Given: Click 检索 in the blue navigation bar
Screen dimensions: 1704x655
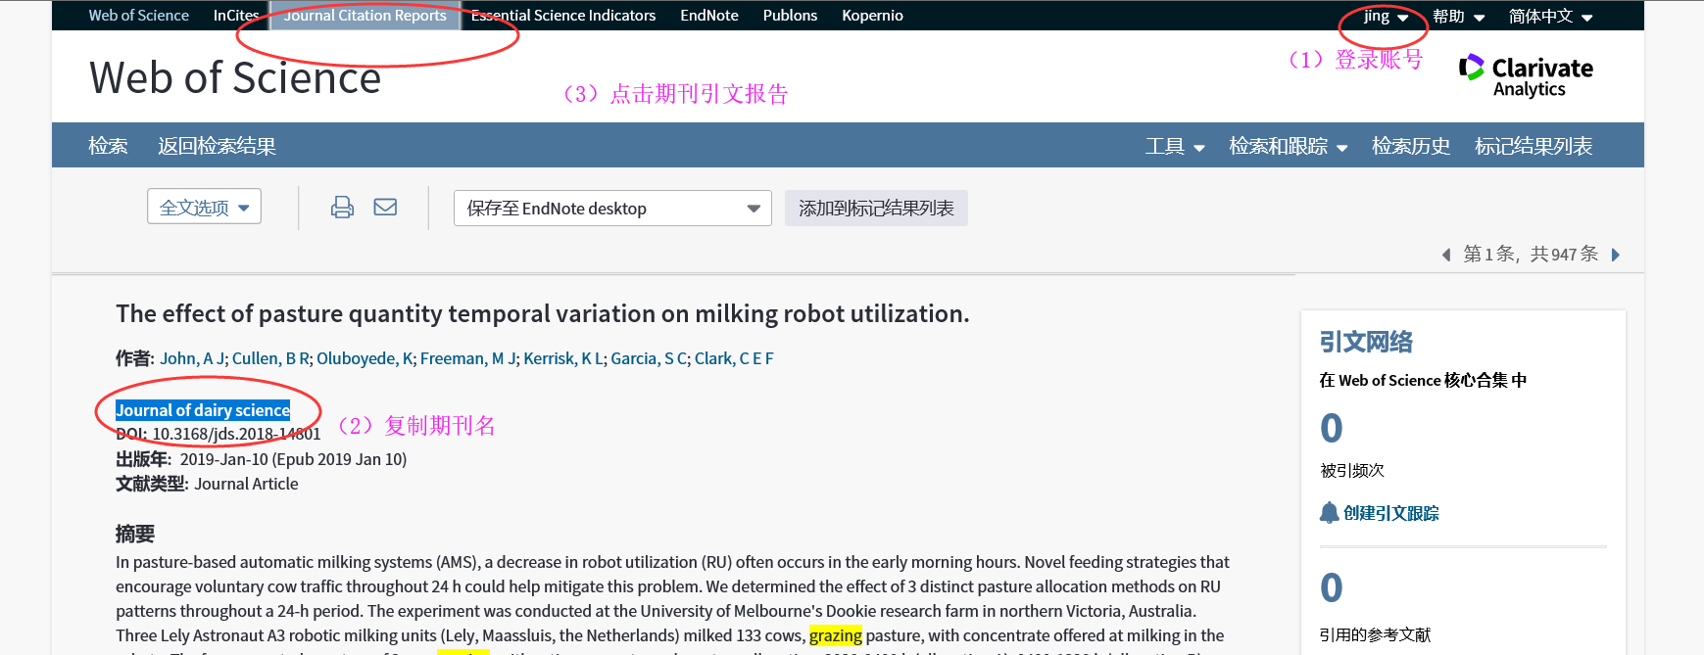Looking at the screenshot, I should point(108,146).
